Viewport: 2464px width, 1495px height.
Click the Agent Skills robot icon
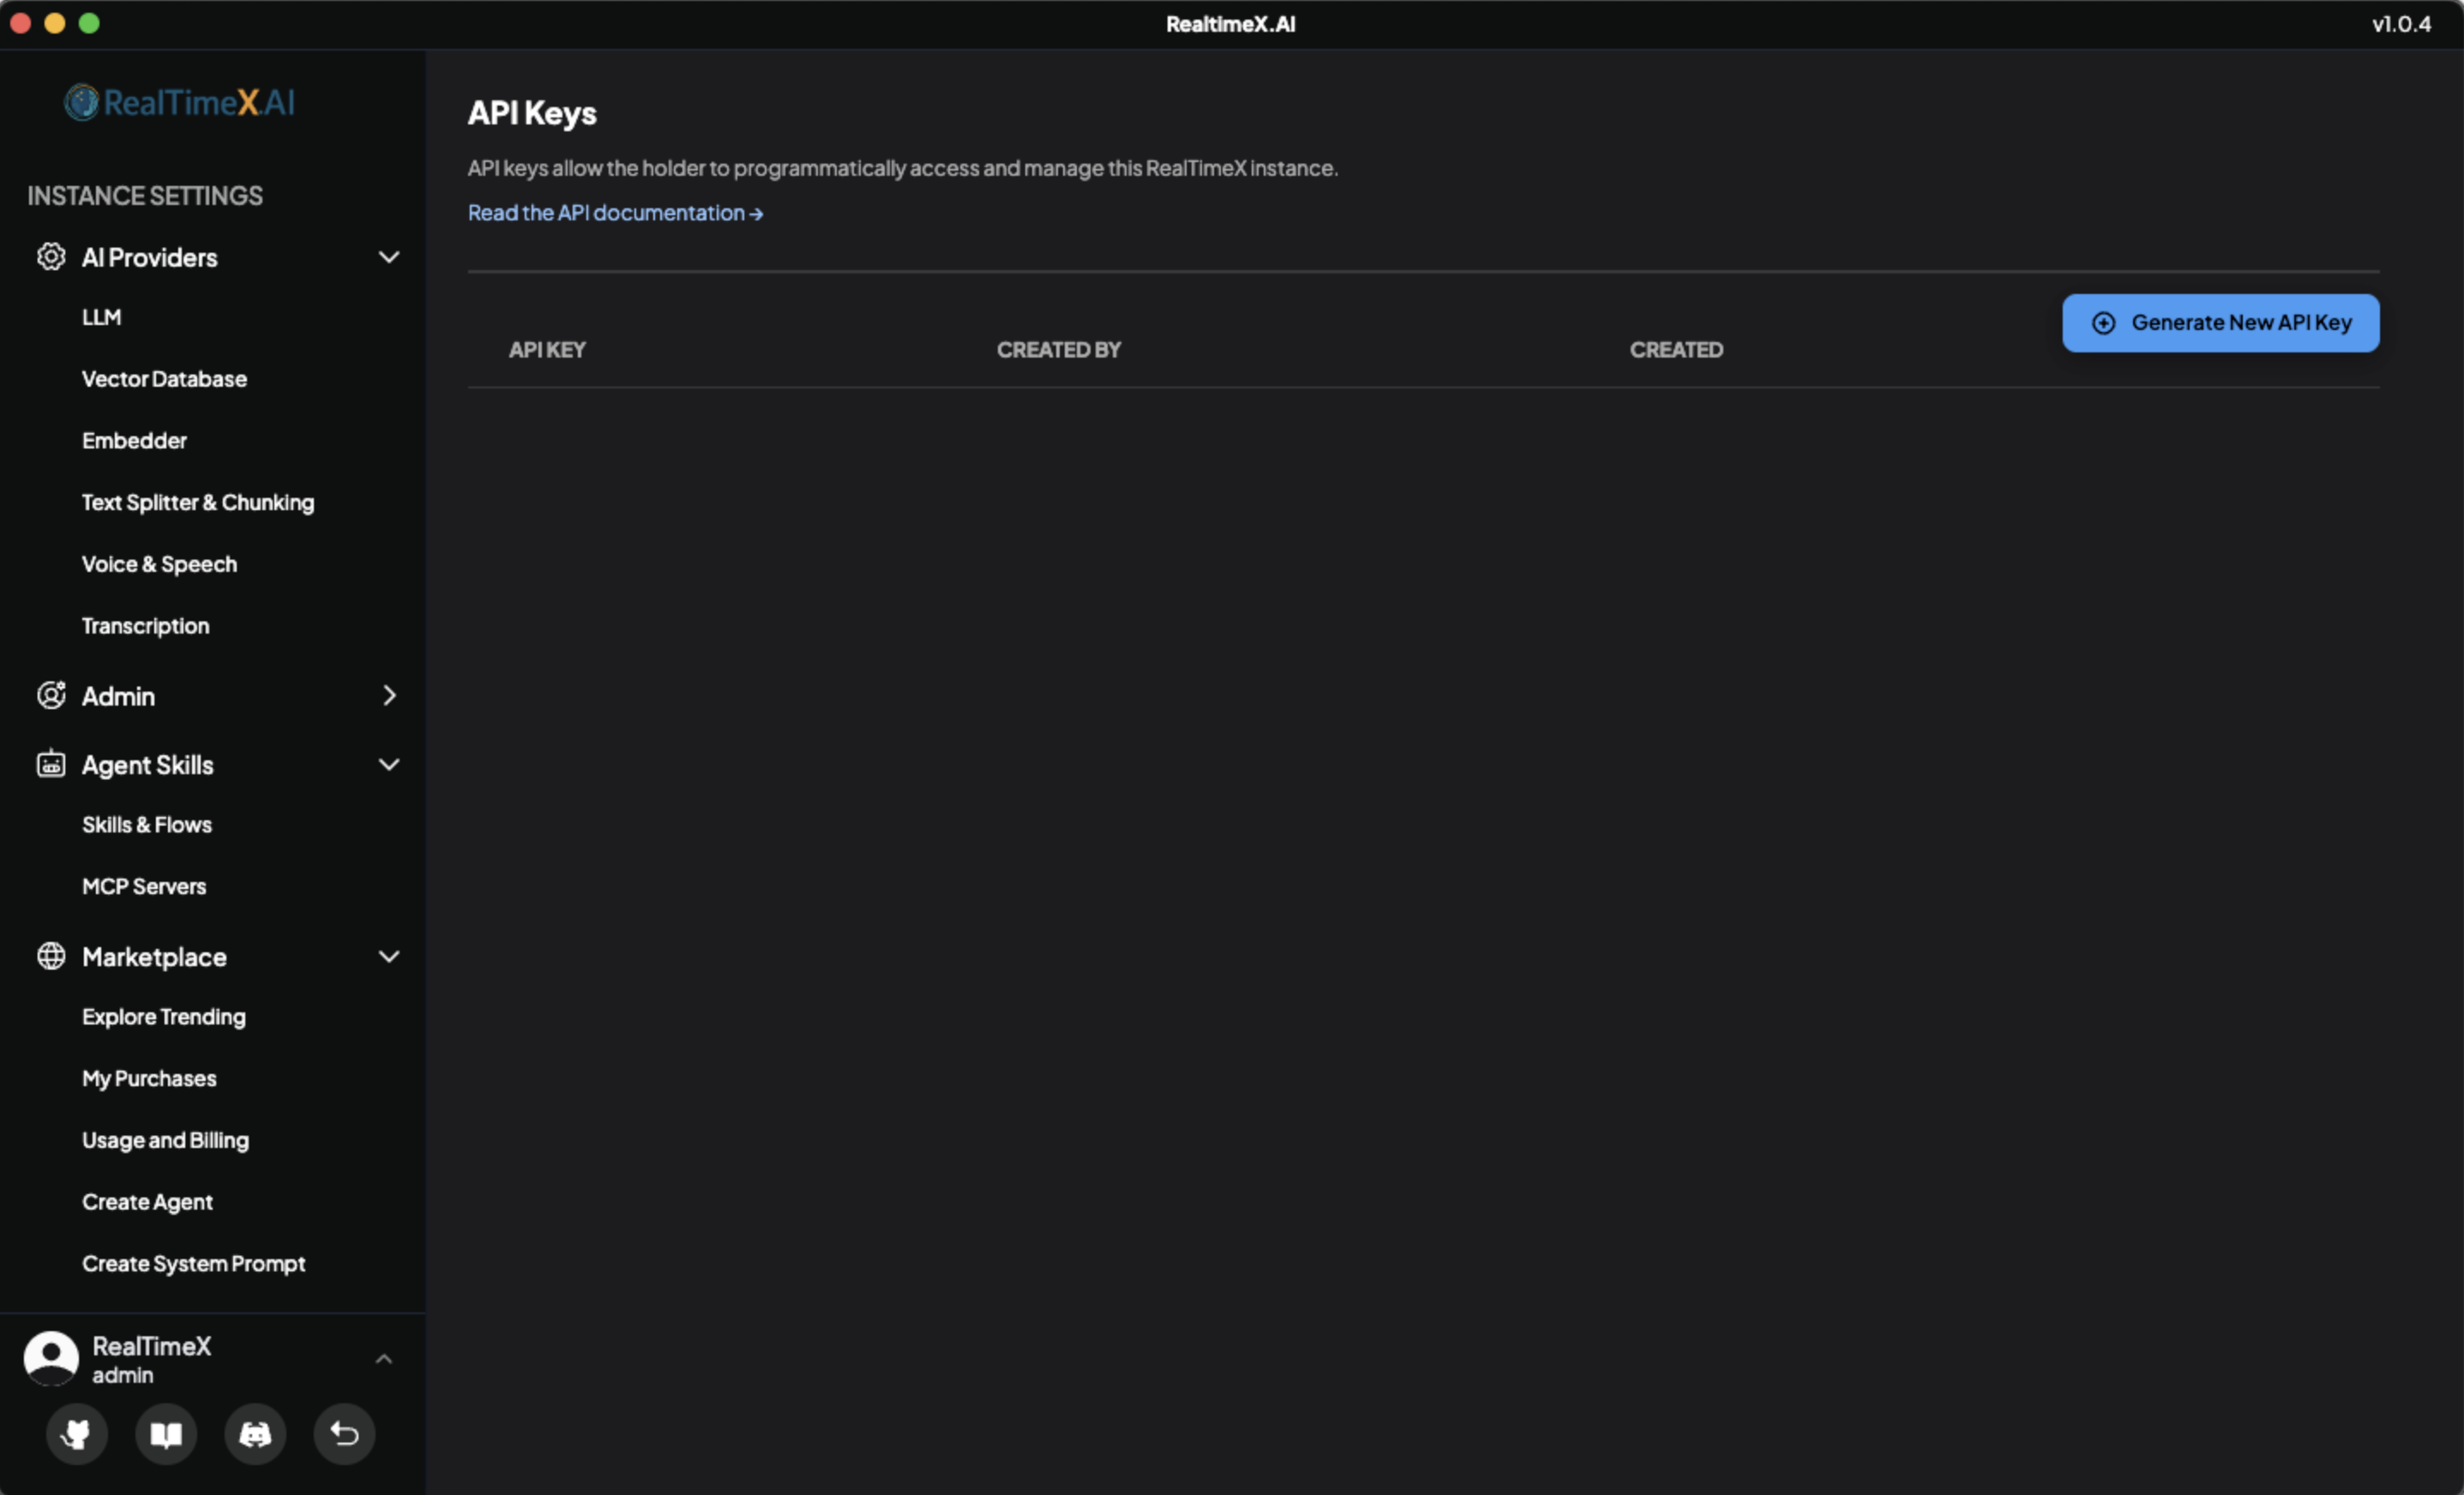point(51,765)
